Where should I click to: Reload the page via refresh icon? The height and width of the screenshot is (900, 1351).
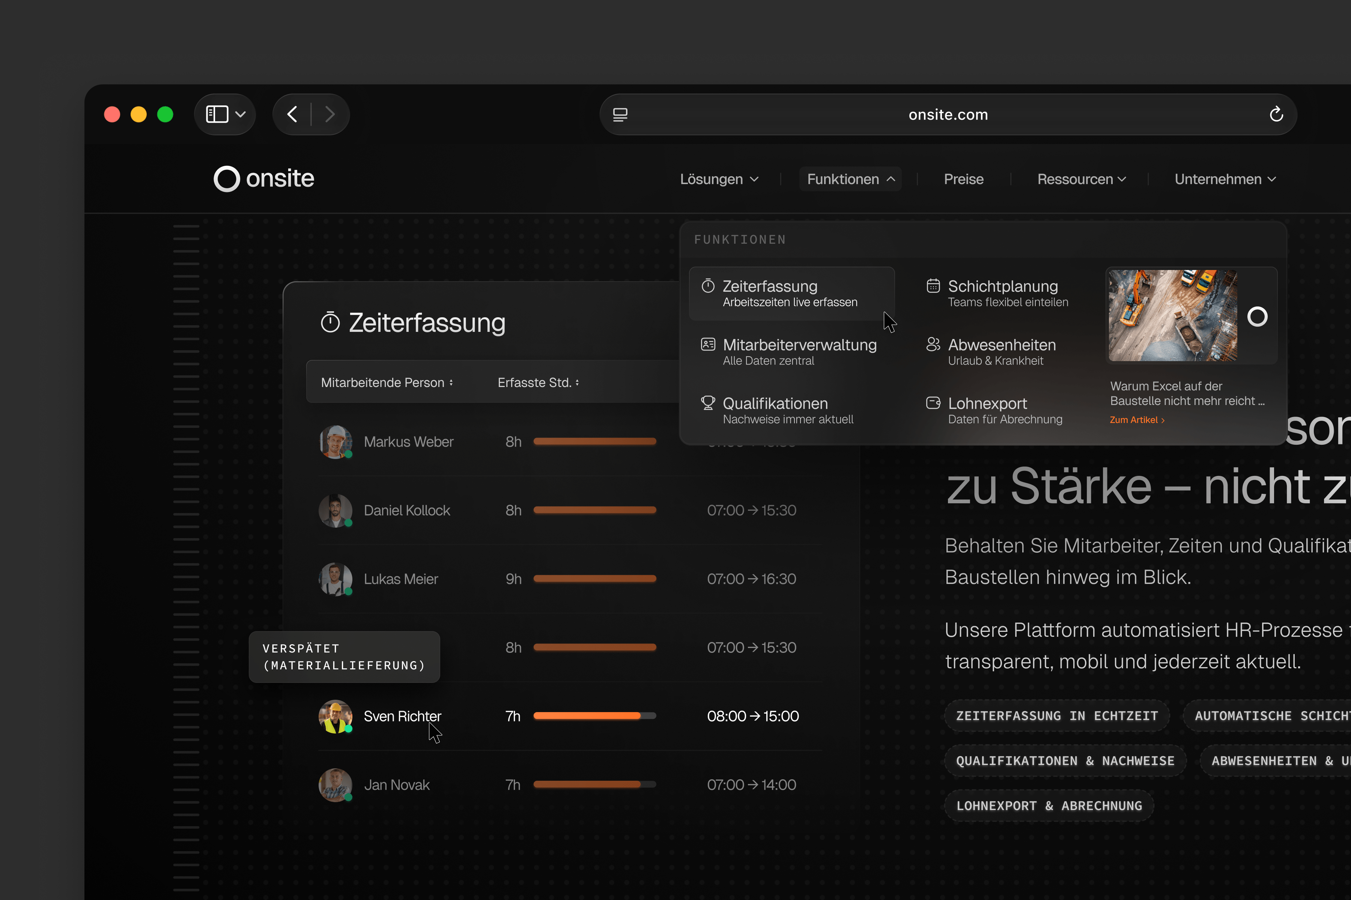(1276, 114)
